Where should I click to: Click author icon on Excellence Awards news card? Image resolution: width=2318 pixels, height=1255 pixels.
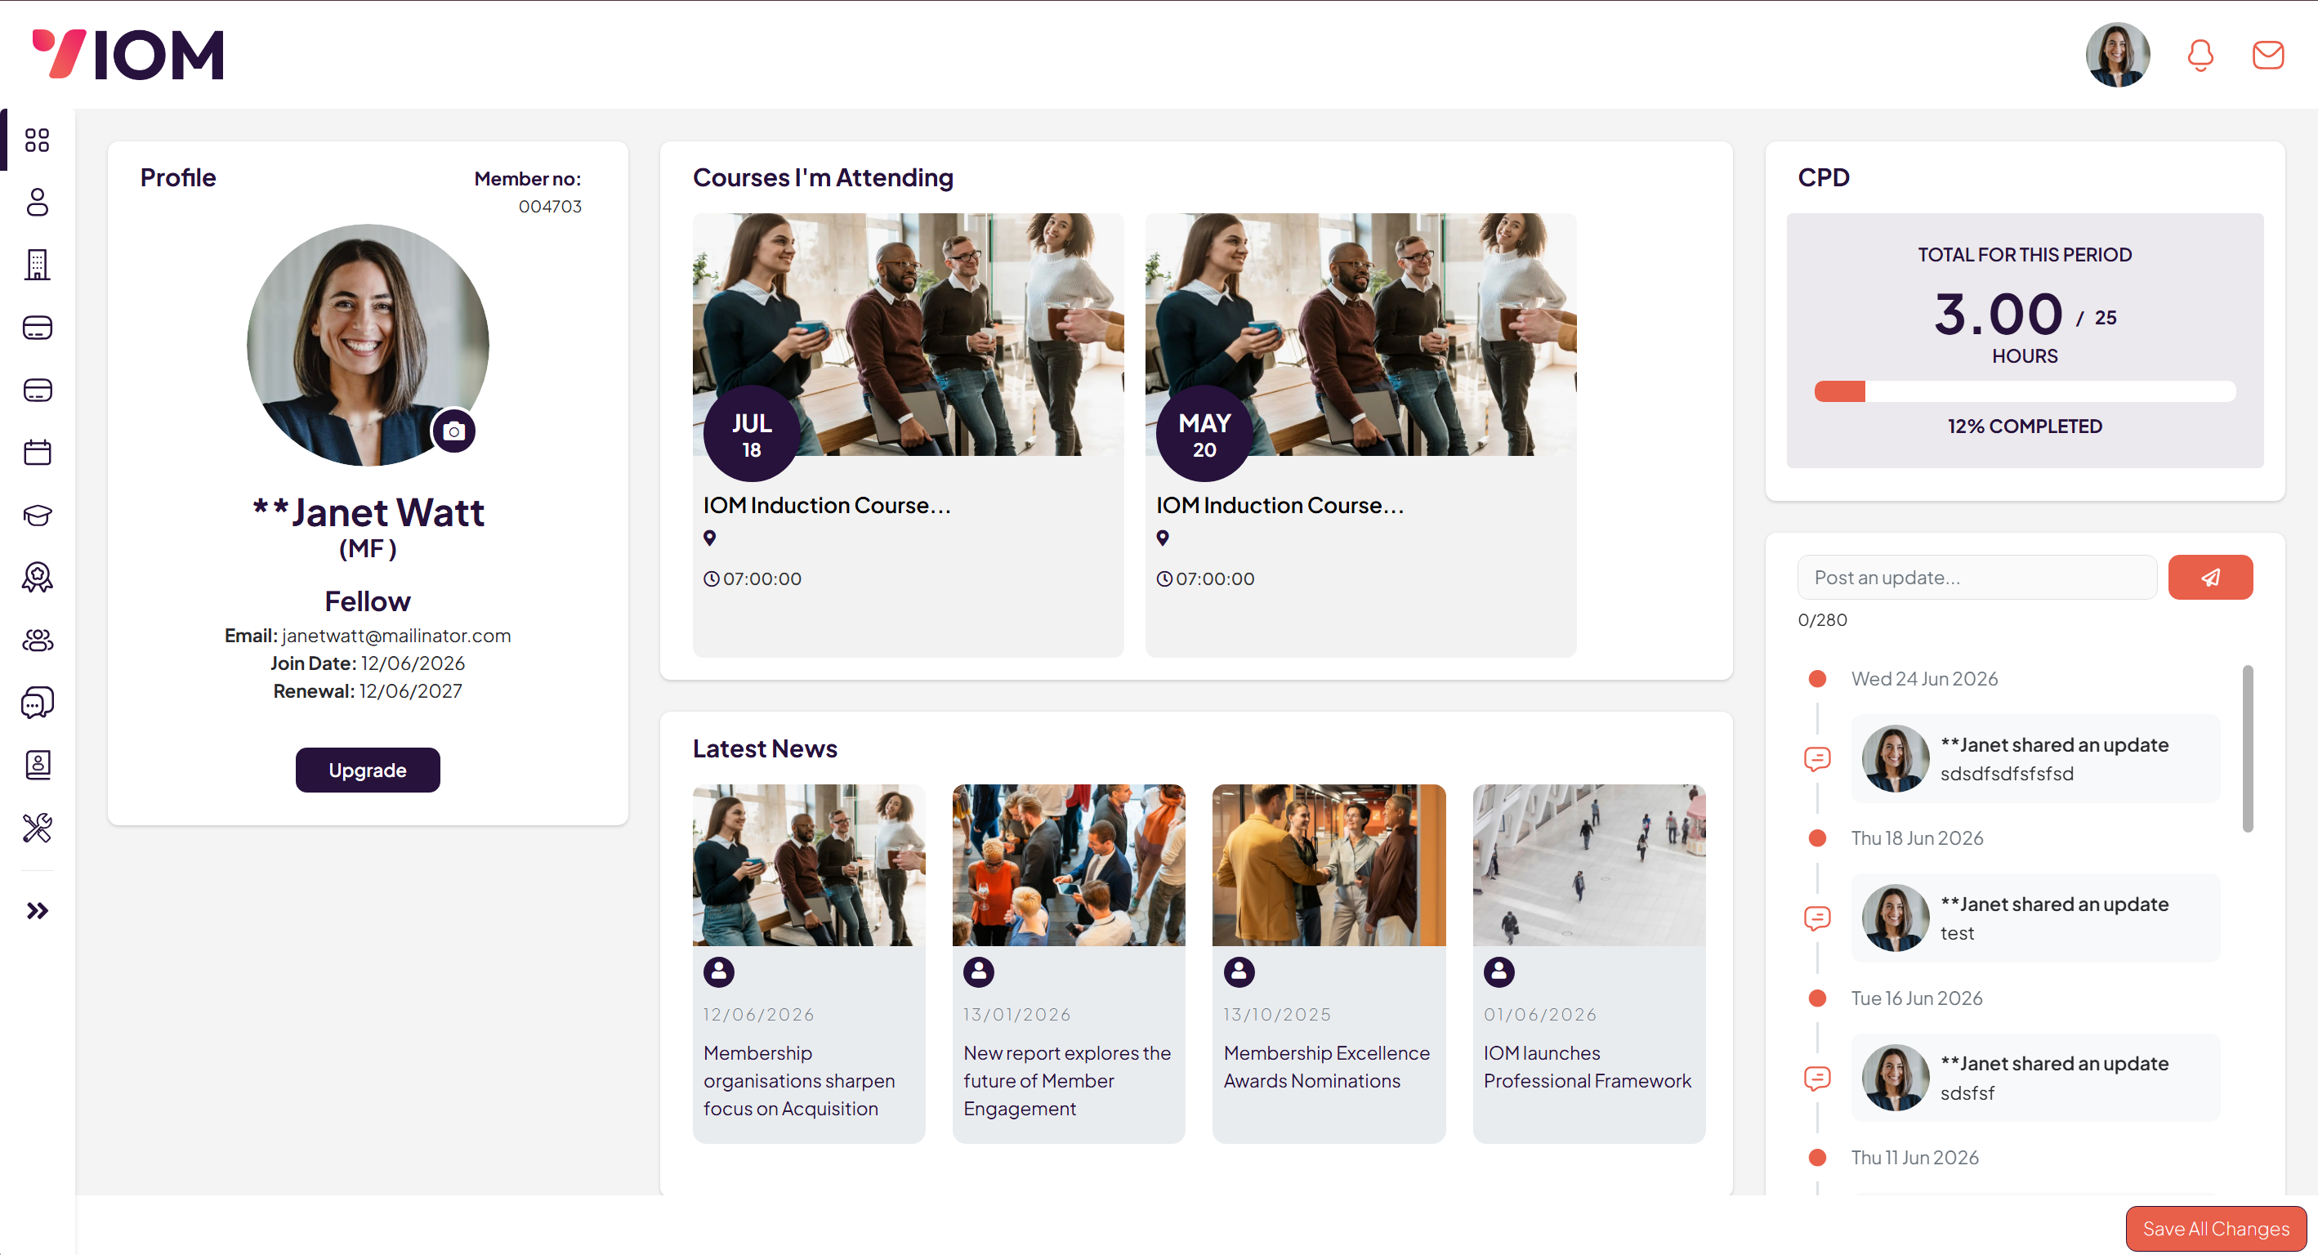click(1238, 971)
